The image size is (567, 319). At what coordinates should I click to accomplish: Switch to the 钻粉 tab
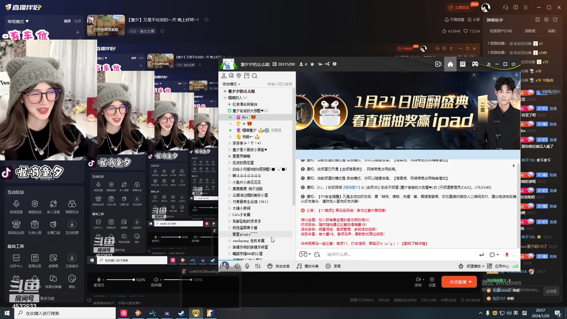[552, 31]
